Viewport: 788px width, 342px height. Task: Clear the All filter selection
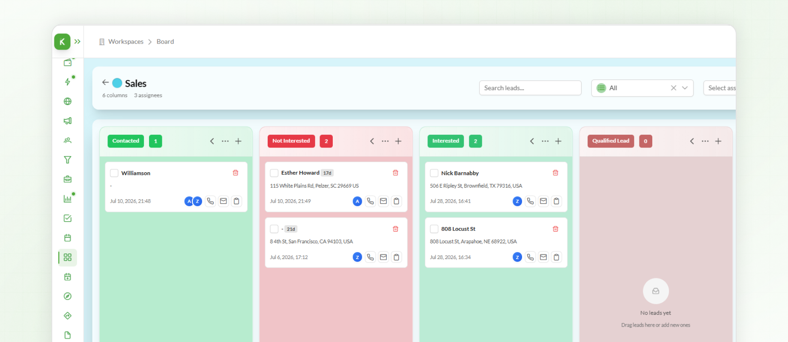(674, 88)
